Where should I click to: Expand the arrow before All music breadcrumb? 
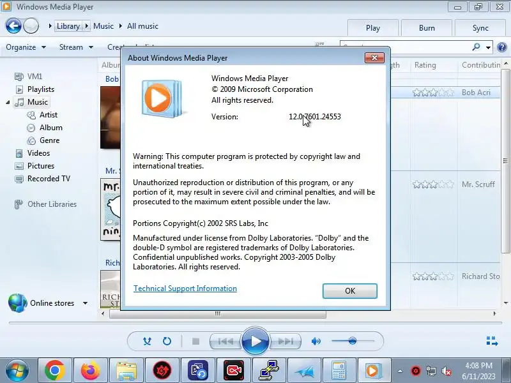(121, 26)
